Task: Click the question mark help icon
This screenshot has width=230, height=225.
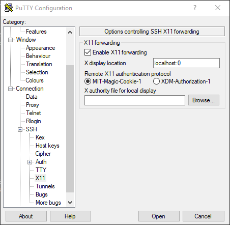Action: 195,8
